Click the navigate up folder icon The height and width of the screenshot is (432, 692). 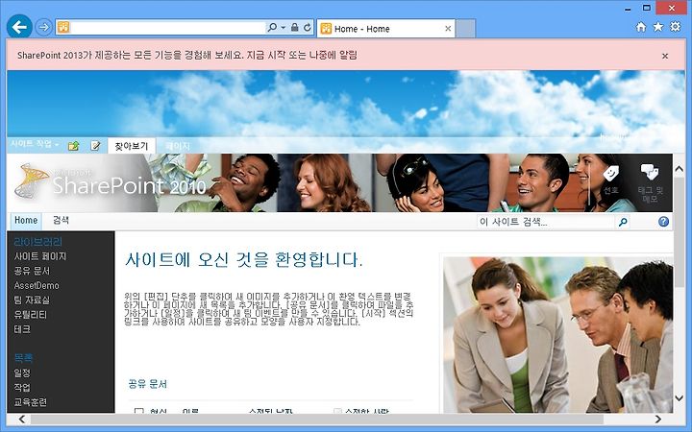pos(74,146)
